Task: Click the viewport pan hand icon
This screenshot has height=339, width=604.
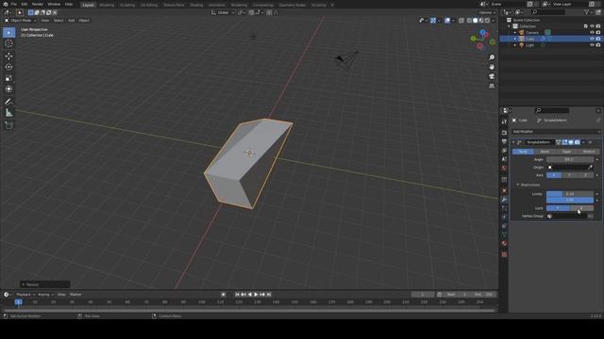Action: click(x=492, y=67)
